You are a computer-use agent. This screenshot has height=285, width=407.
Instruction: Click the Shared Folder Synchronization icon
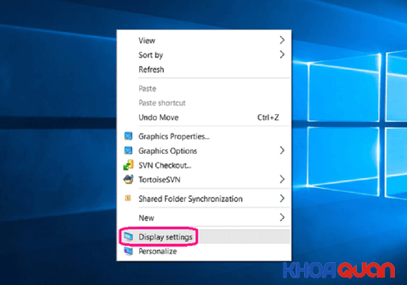(128, 199)
